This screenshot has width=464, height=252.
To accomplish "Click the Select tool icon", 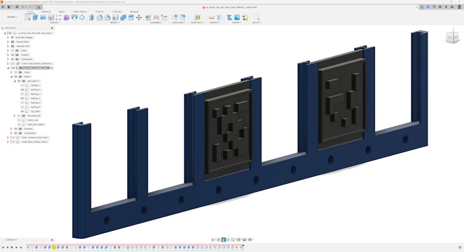I will (256, 18).
